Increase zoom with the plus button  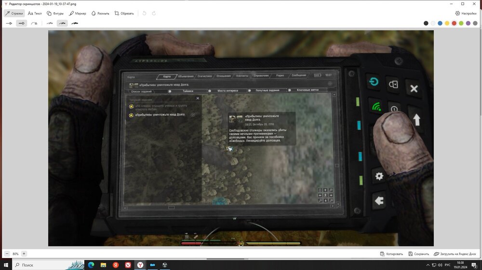pos(24,254)
